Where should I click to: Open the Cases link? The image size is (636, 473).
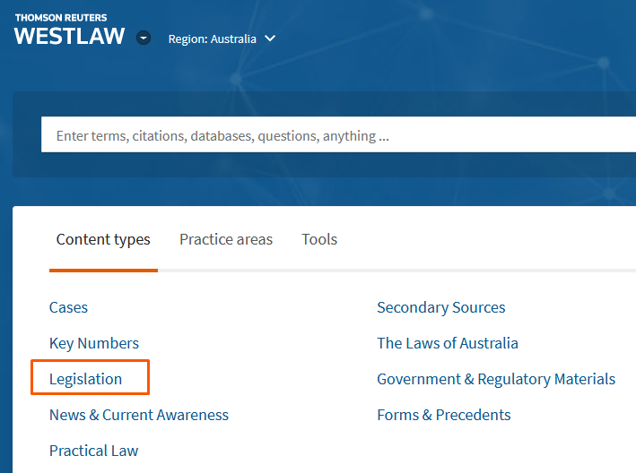(68, 307)
